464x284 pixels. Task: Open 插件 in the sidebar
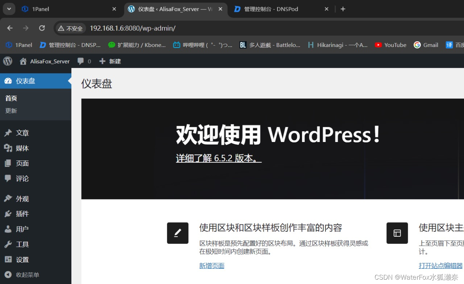coord(36,214)
